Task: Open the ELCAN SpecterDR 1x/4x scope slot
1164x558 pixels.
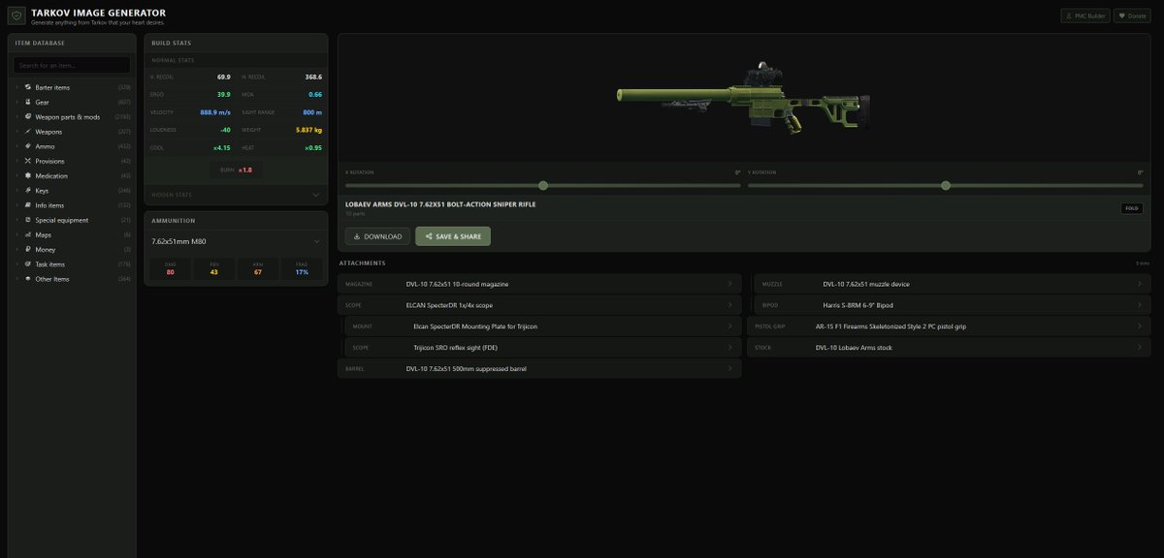Action: [x=539, y=305]
